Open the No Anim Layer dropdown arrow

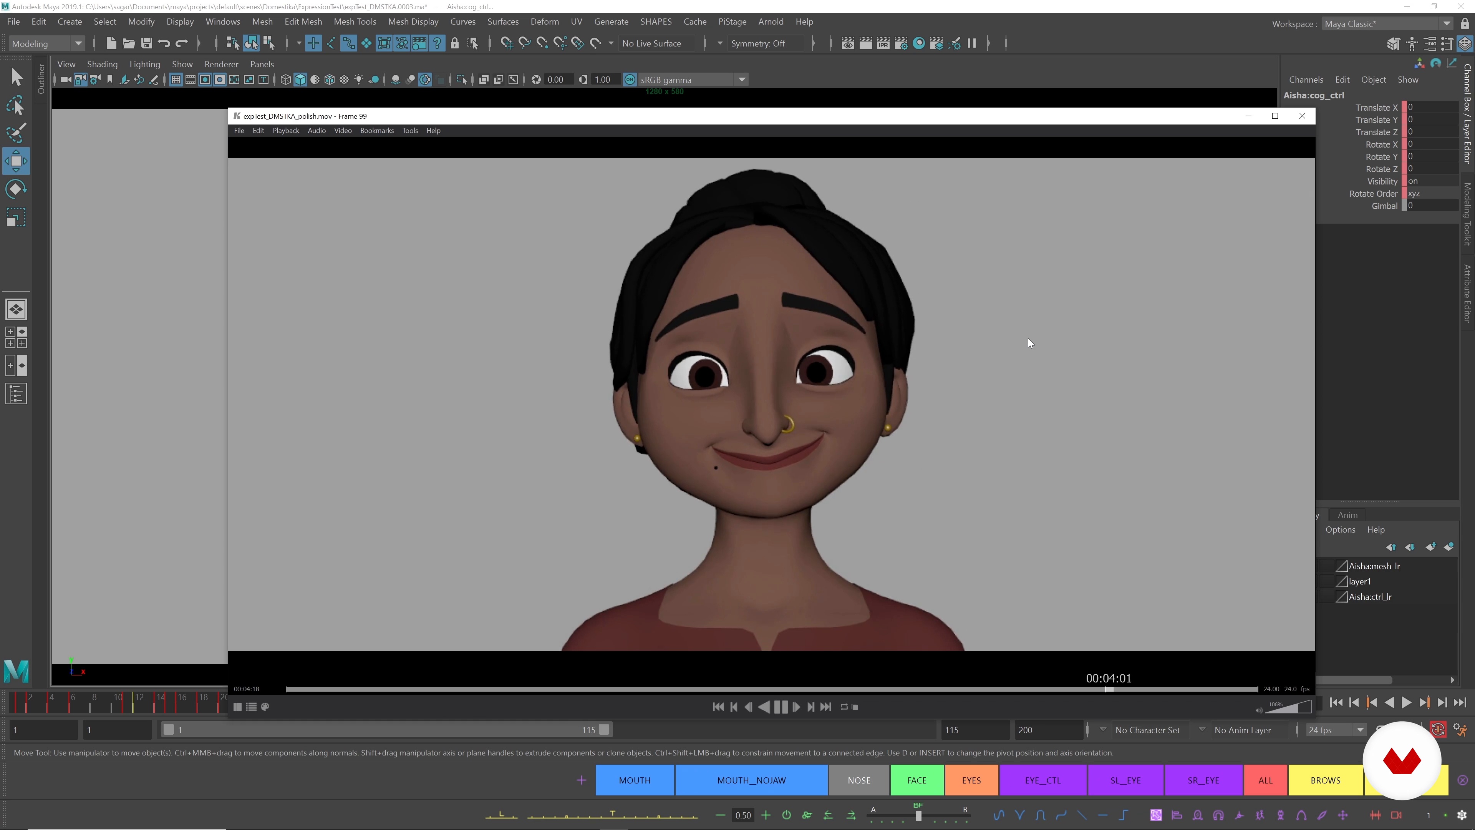click(x=1202, y=729)
